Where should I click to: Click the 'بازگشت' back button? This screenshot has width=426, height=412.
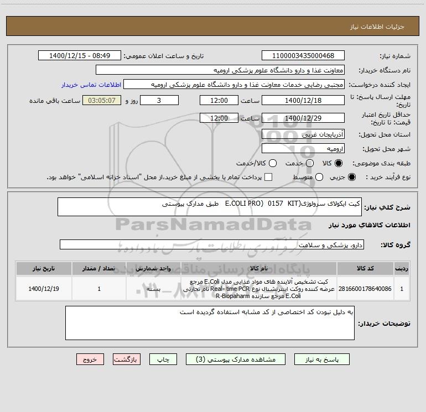click(127, 359)
